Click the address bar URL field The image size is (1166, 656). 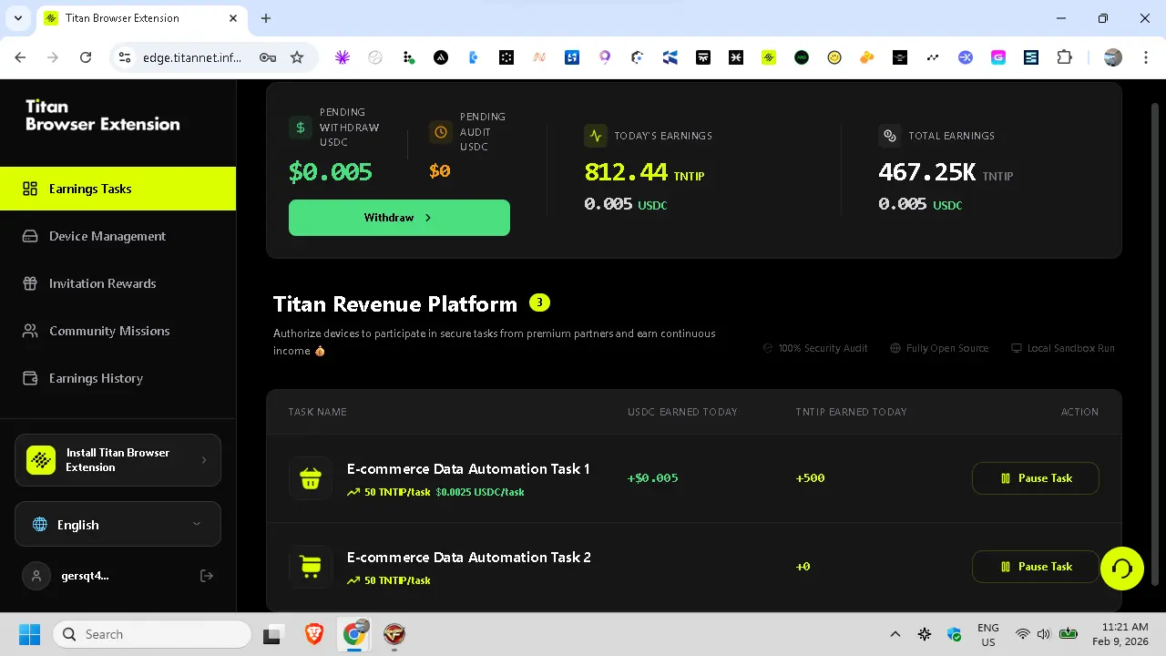click(x=192, y=57)
